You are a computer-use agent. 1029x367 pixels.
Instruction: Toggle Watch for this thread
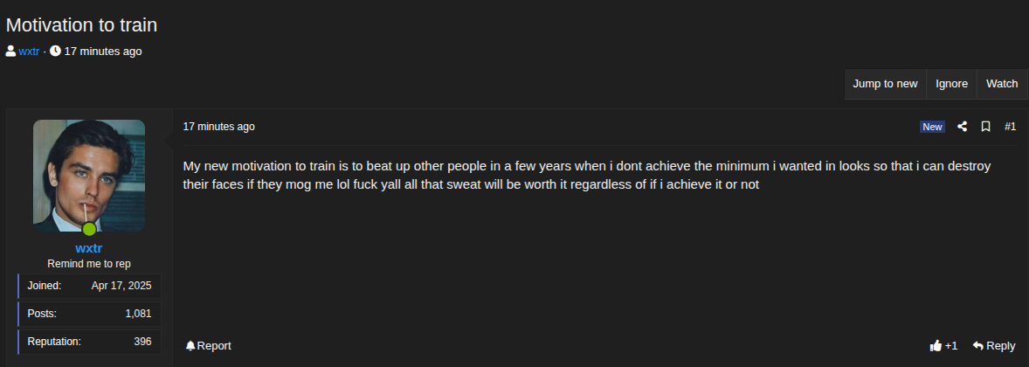click(1002, 83)
